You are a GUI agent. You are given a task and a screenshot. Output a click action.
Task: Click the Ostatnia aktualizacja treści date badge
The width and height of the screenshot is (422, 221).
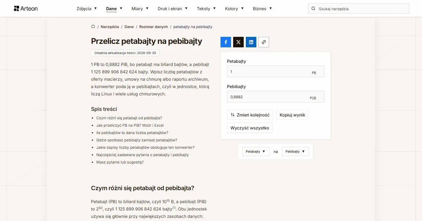pyautogui.click(x=125, y=53)
